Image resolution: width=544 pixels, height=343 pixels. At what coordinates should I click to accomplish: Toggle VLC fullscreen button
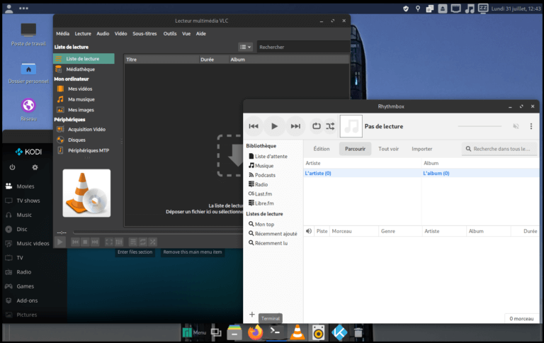pos(109,242)
